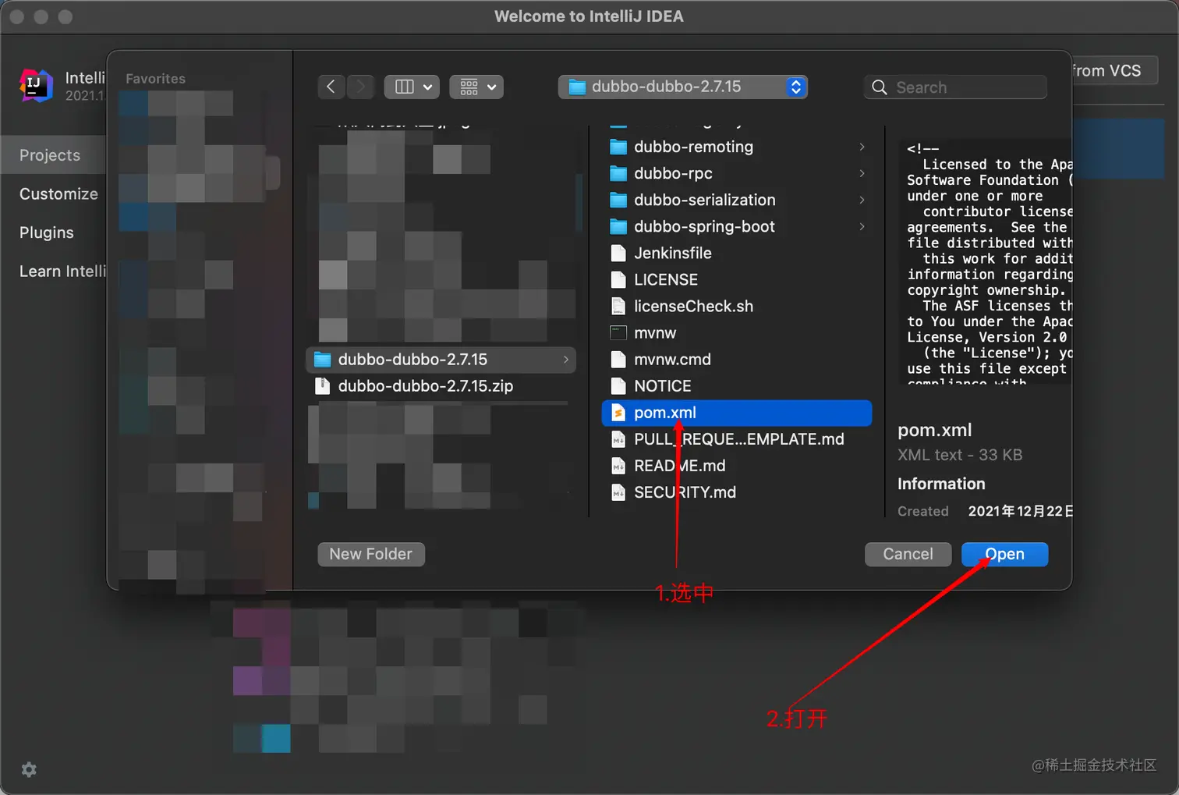Screen dimensions: 1179x795
Task: Click the mvnw executable icon
Action: point(618,332)
